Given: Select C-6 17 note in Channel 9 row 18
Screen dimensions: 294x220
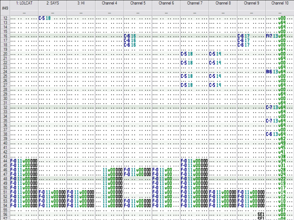Looking at the screenshot, I should tap(243, 45).
